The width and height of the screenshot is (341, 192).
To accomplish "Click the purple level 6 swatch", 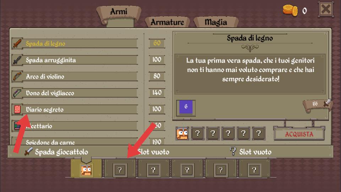I will tap(186, 107).
